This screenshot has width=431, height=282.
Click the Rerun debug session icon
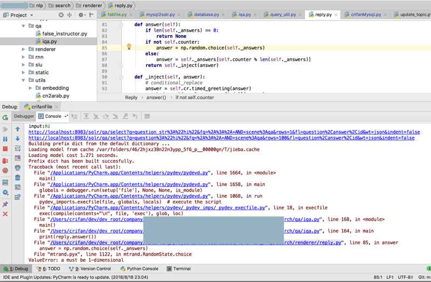(5, 117)
